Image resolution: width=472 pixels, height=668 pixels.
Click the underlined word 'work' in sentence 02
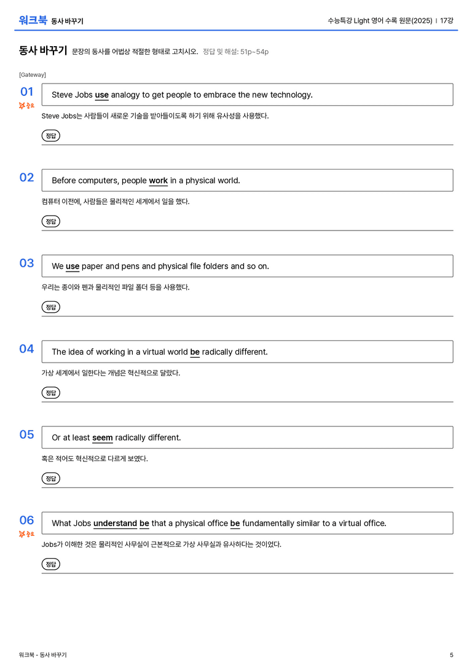tap(159, 181)
